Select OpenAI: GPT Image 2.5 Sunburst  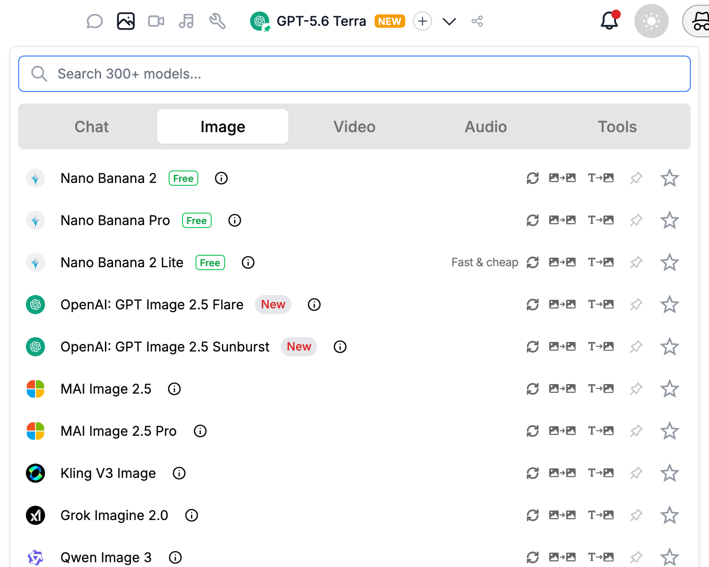click(x=165, y=347)
